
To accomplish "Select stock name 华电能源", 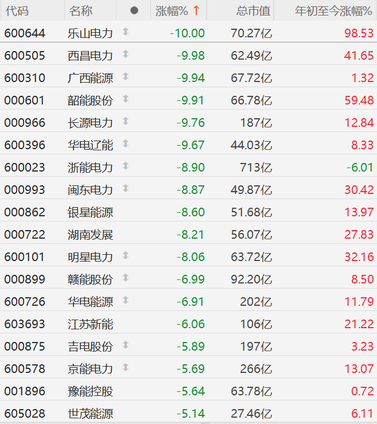I will (x=90, y=302).
